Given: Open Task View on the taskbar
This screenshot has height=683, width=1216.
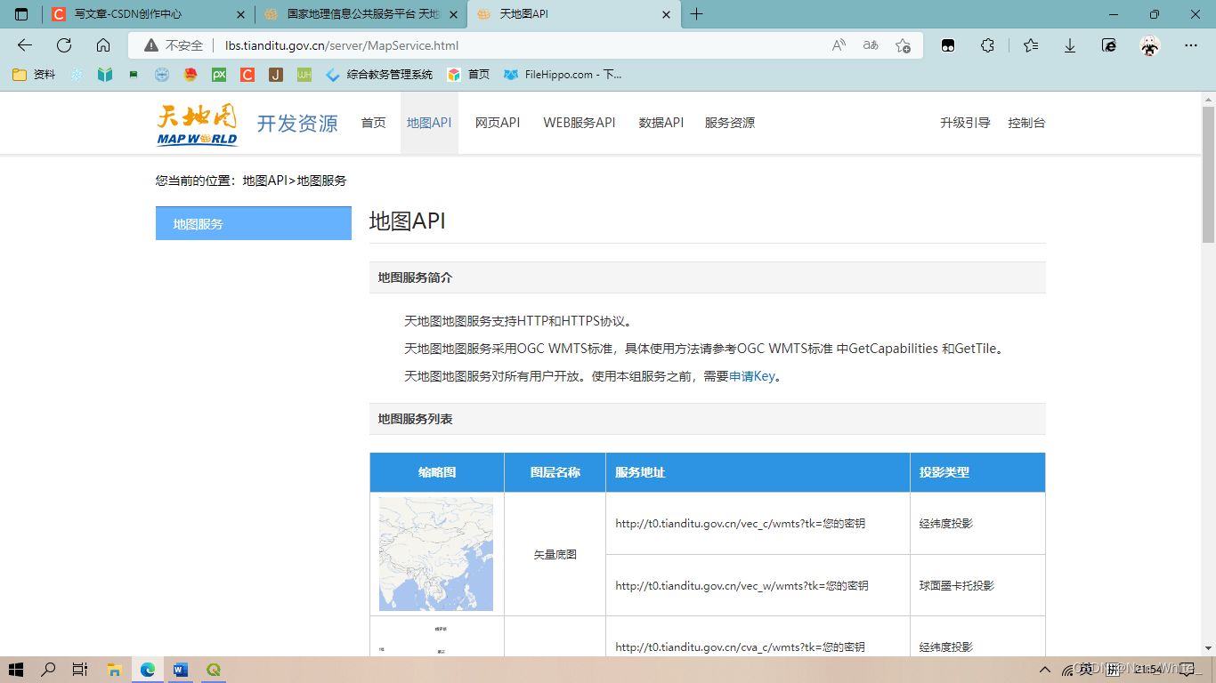Looking at the screenshot, I should coord(80,670).
